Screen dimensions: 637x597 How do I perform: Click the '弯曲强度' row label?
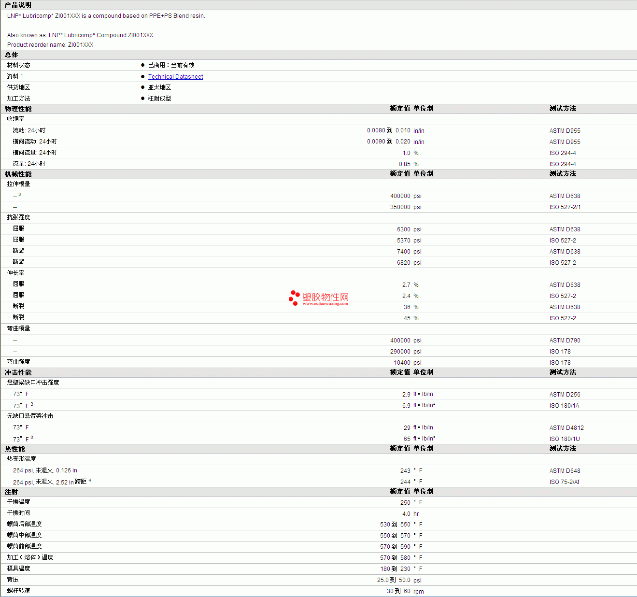[x=18, y=362]
